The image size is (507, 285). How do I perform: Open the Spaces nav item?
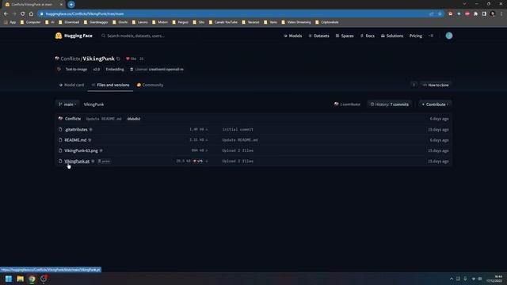(345, 36)
